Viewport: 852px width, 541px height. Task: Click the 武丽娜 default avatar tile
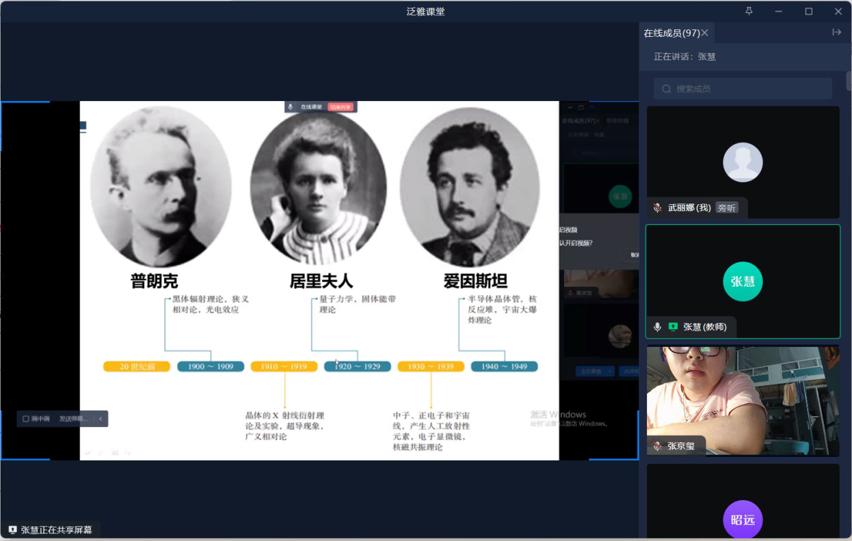coord(743,162)
